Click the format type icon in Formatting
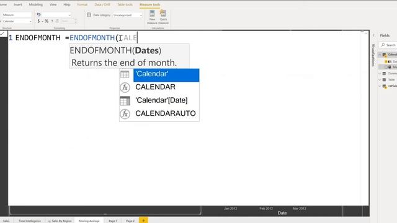This screenshot has height=223, width=397. pyautogui.click(x=38, y=15)
